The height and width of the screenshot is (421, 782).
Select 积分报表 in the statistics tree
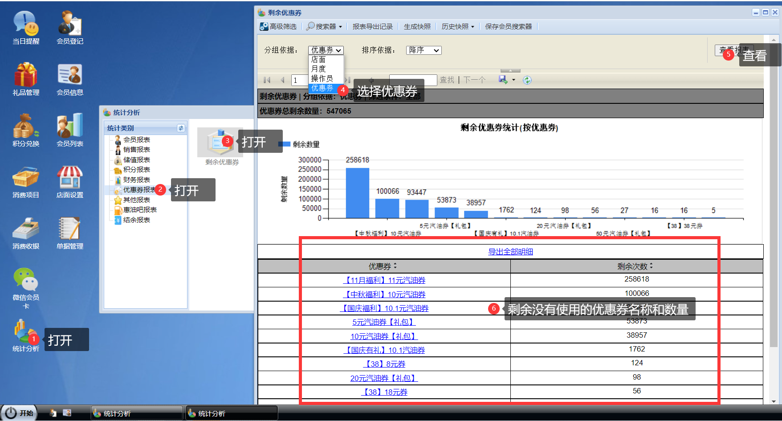[136, 170]
